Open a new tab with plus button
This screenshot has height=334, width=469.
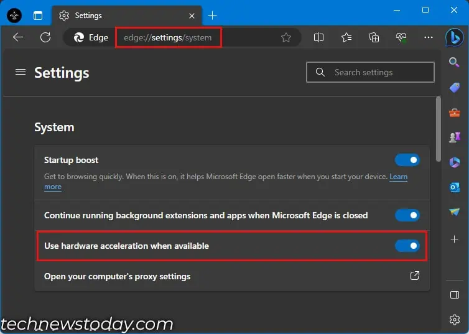click(x=212, y=16)
